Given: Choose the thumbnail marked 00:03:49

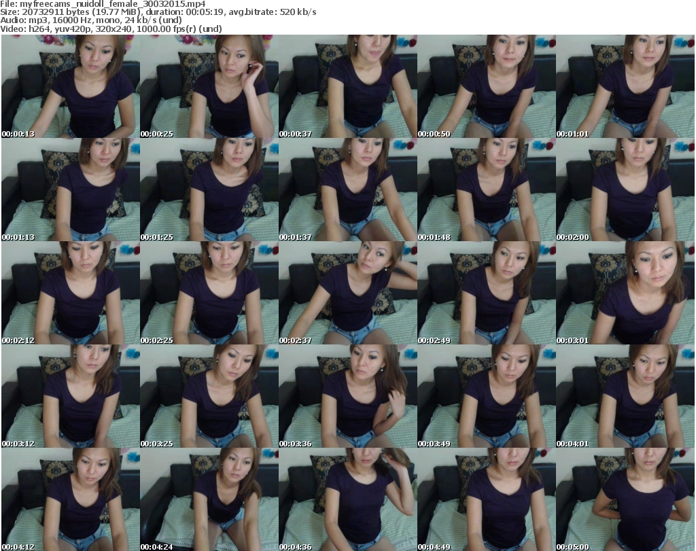Looking at the screenshot, I should coord(487,397).
